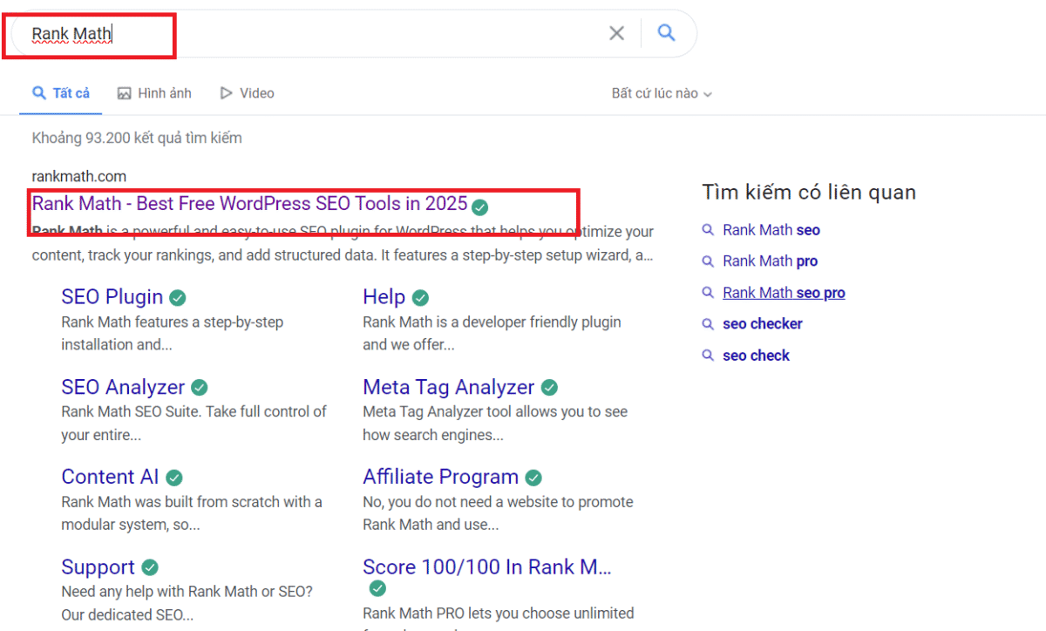Click verified checkmark next to Support
This screenshot has height=631, width=1046.
[x=150, y=568]
